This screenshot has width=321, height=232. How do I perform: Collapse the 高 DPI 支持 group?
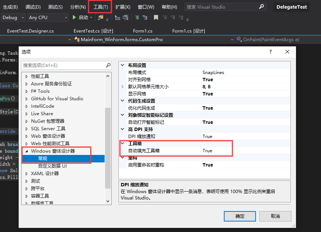click(x=123, y=129)
